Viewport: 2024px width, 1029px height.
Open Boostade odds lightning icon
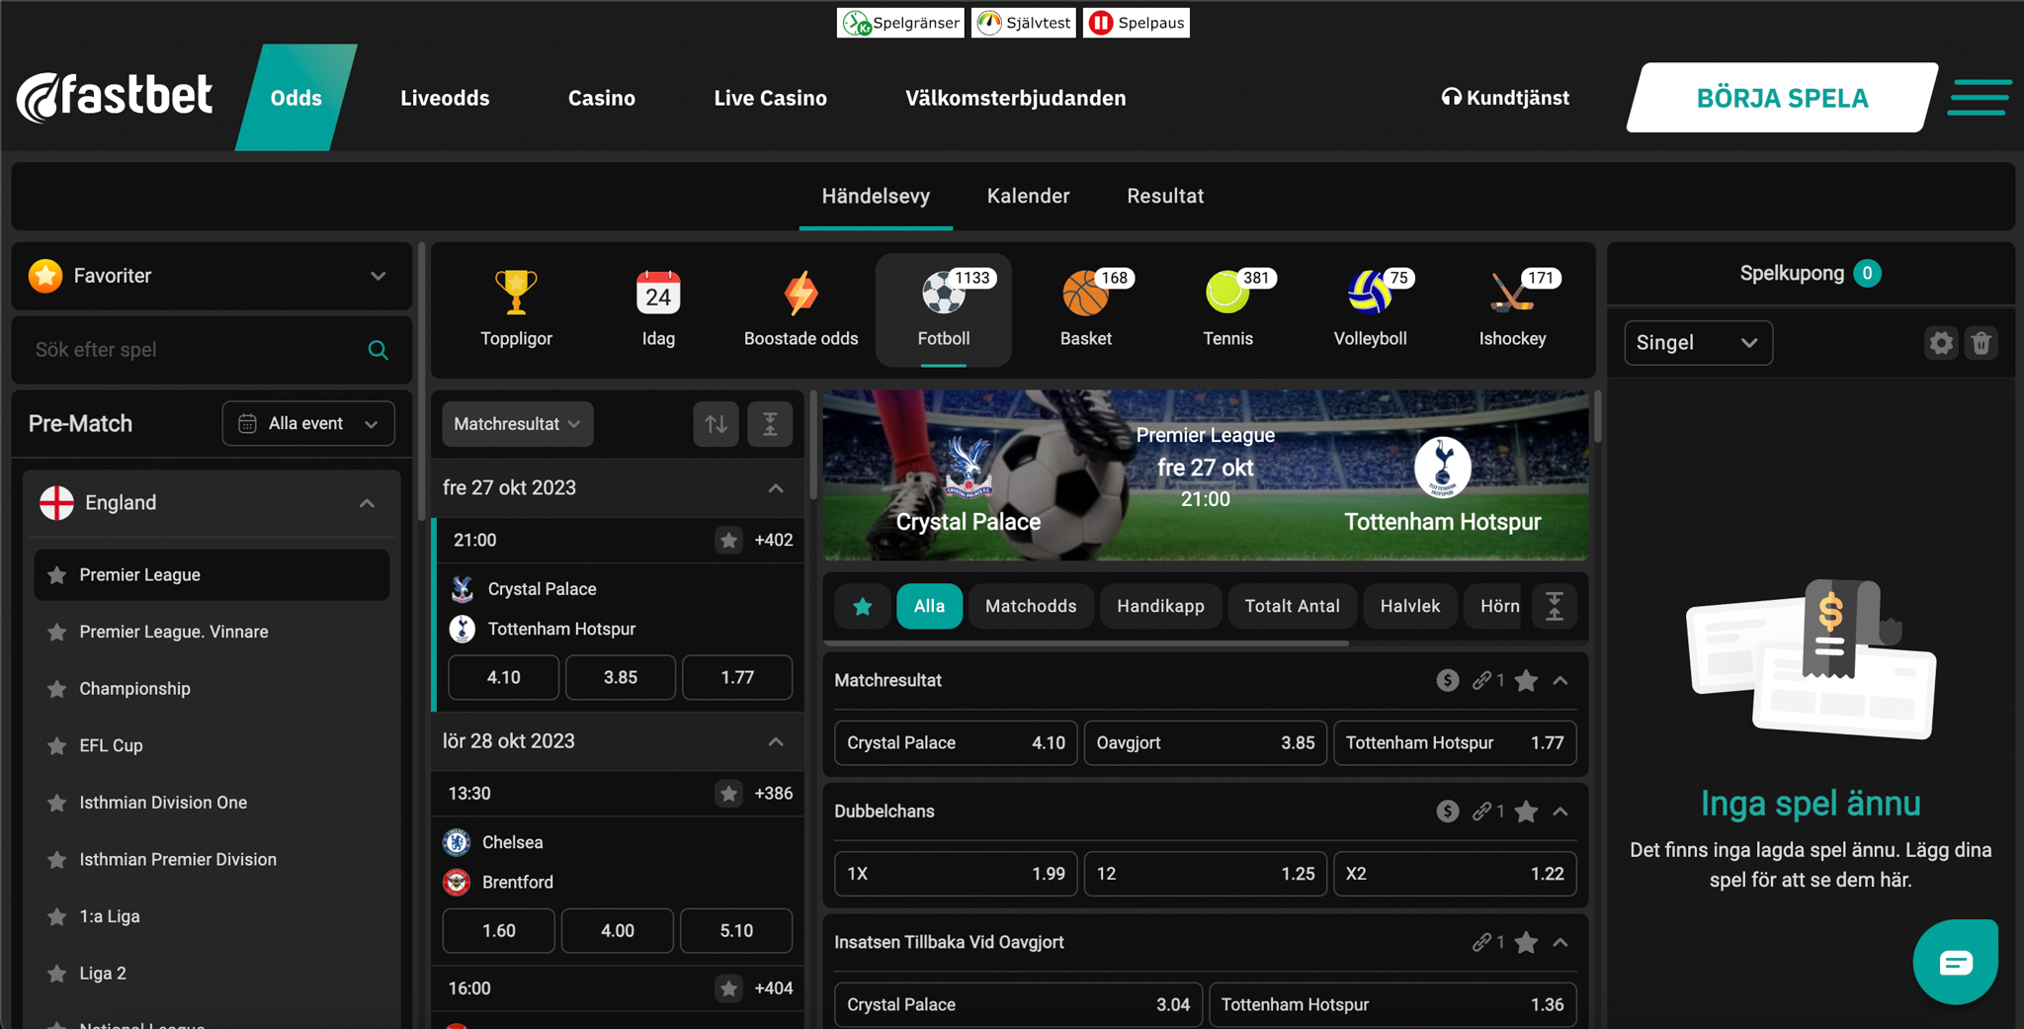[x=801, y=294]
